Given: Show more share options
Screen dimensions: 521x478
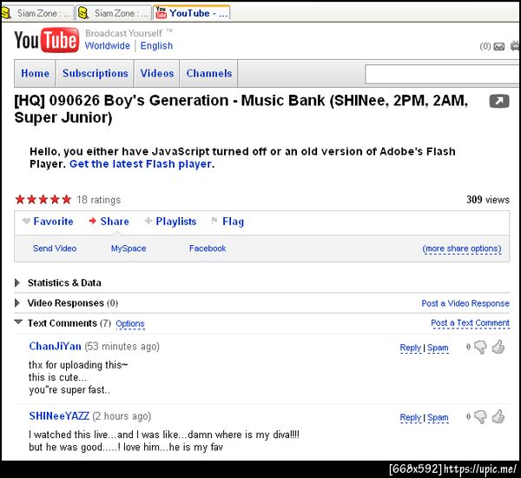Looking at the screenshot, I should click(462, 249).
